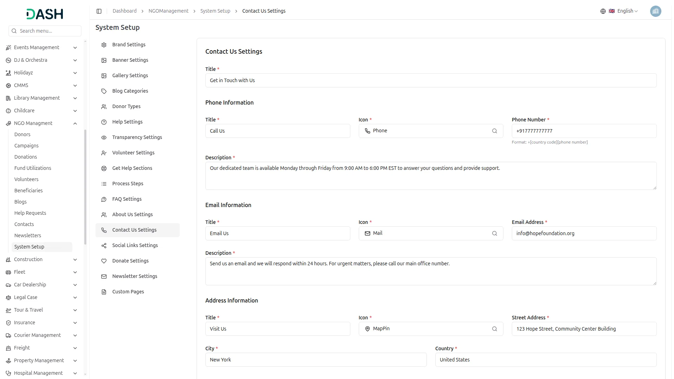Select FAQ Settings in setup menu
The image size is (674, 379).
pos(127,199)
